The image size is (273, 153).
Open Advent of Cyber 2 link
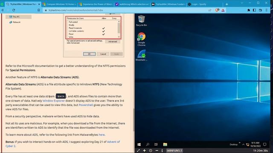[x=63, y=144]
